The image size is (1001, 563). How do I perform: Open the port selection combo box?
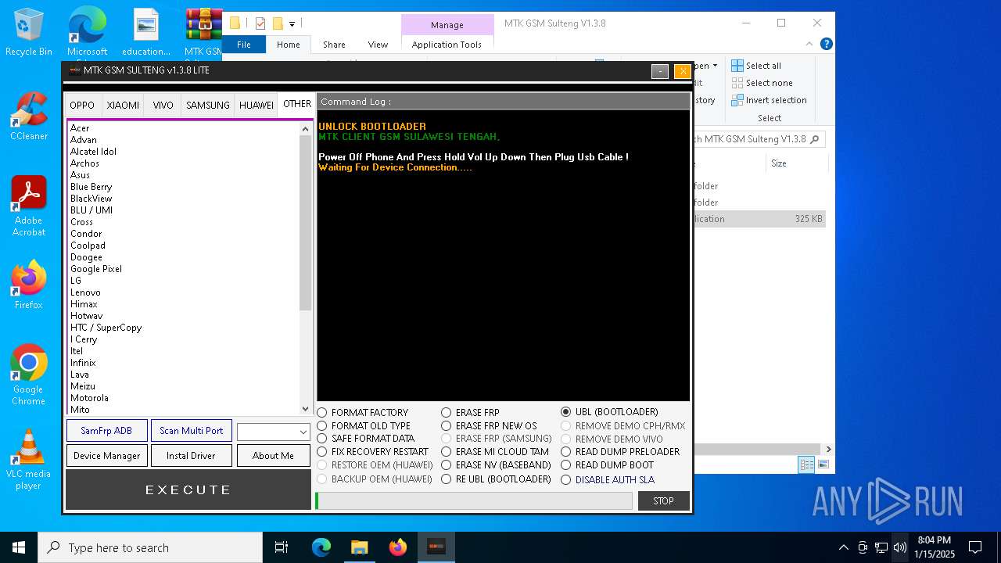point(274,432)
